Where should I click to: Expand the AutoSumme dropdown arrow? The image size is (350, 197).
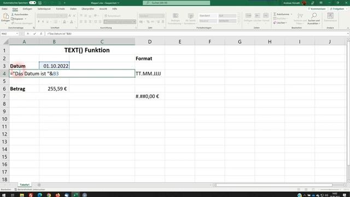pyautogui.click(x=291, y=14)
